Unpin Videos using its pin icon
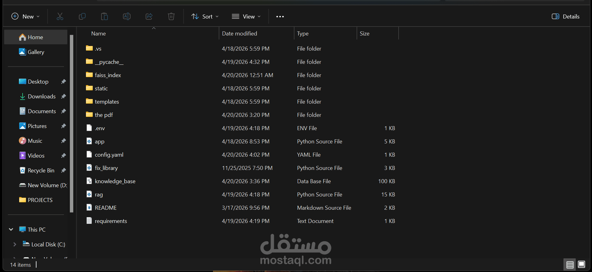 [63, 156]
